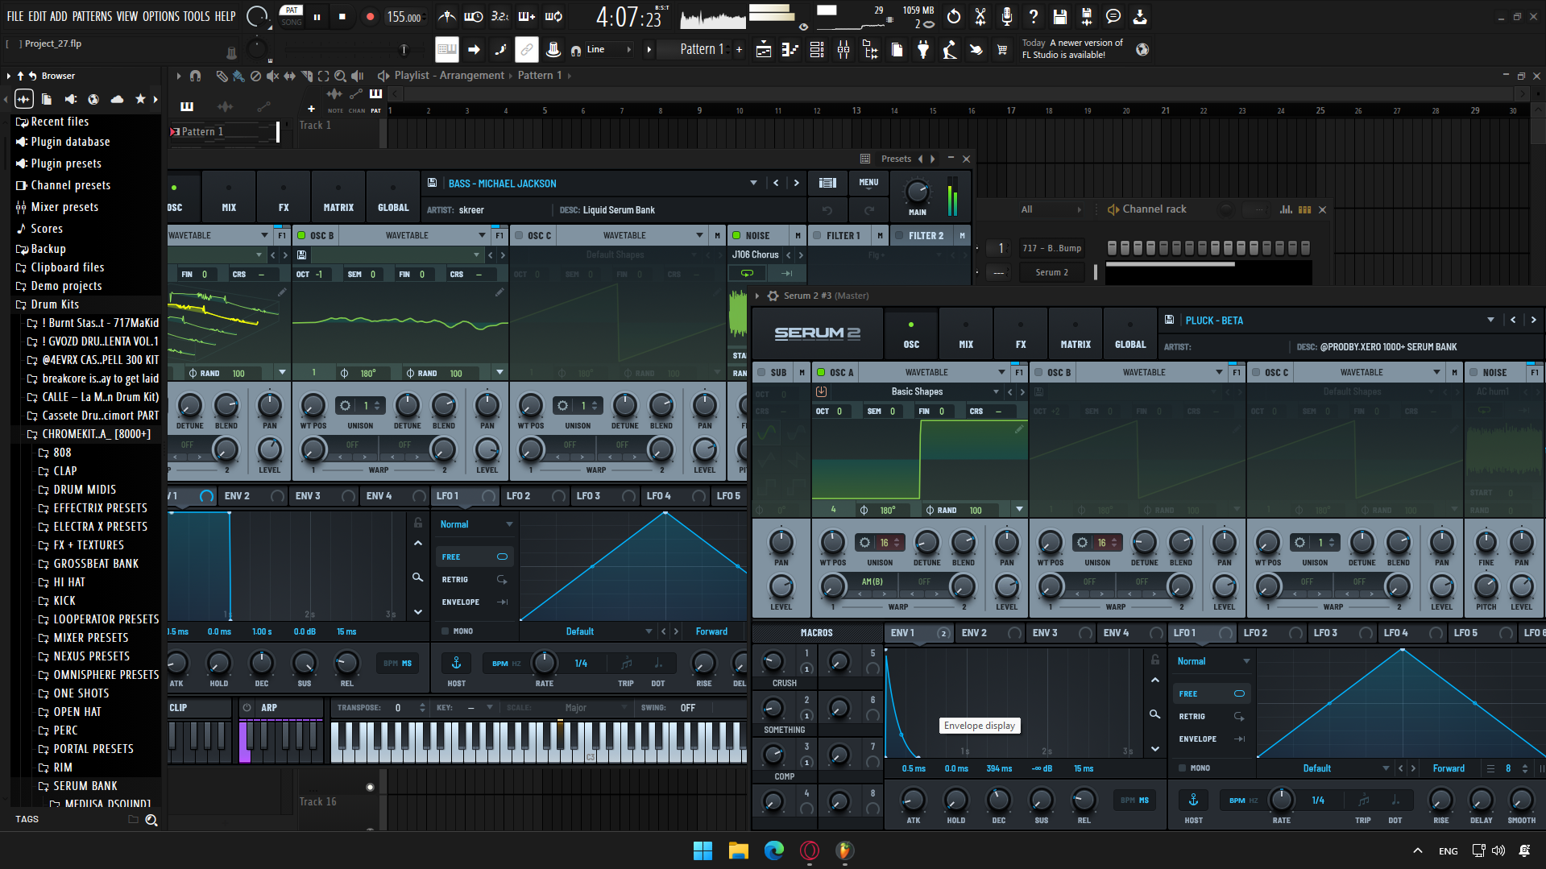Pause playback in the transport bar

click(x=317, y=16)
